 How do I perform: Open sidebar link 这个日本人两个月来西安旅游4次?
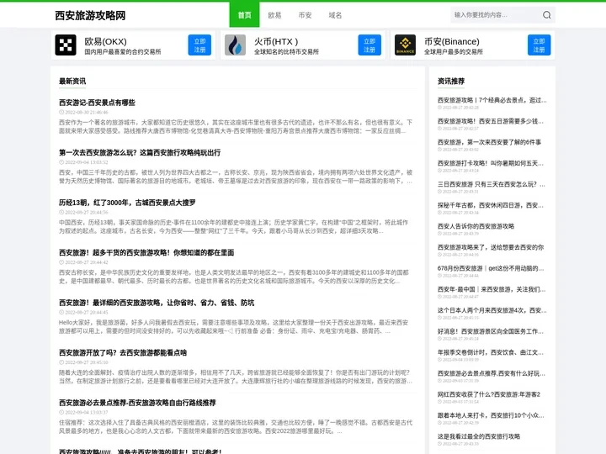(x=492, y=310)
